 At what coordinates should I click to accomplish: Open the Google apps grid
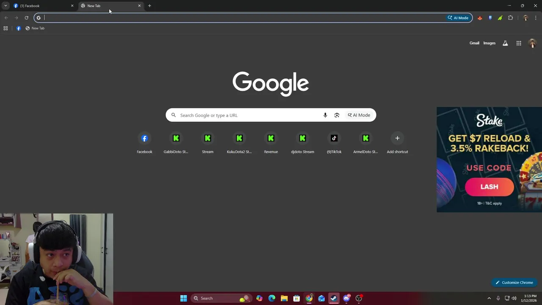[519, 43]
